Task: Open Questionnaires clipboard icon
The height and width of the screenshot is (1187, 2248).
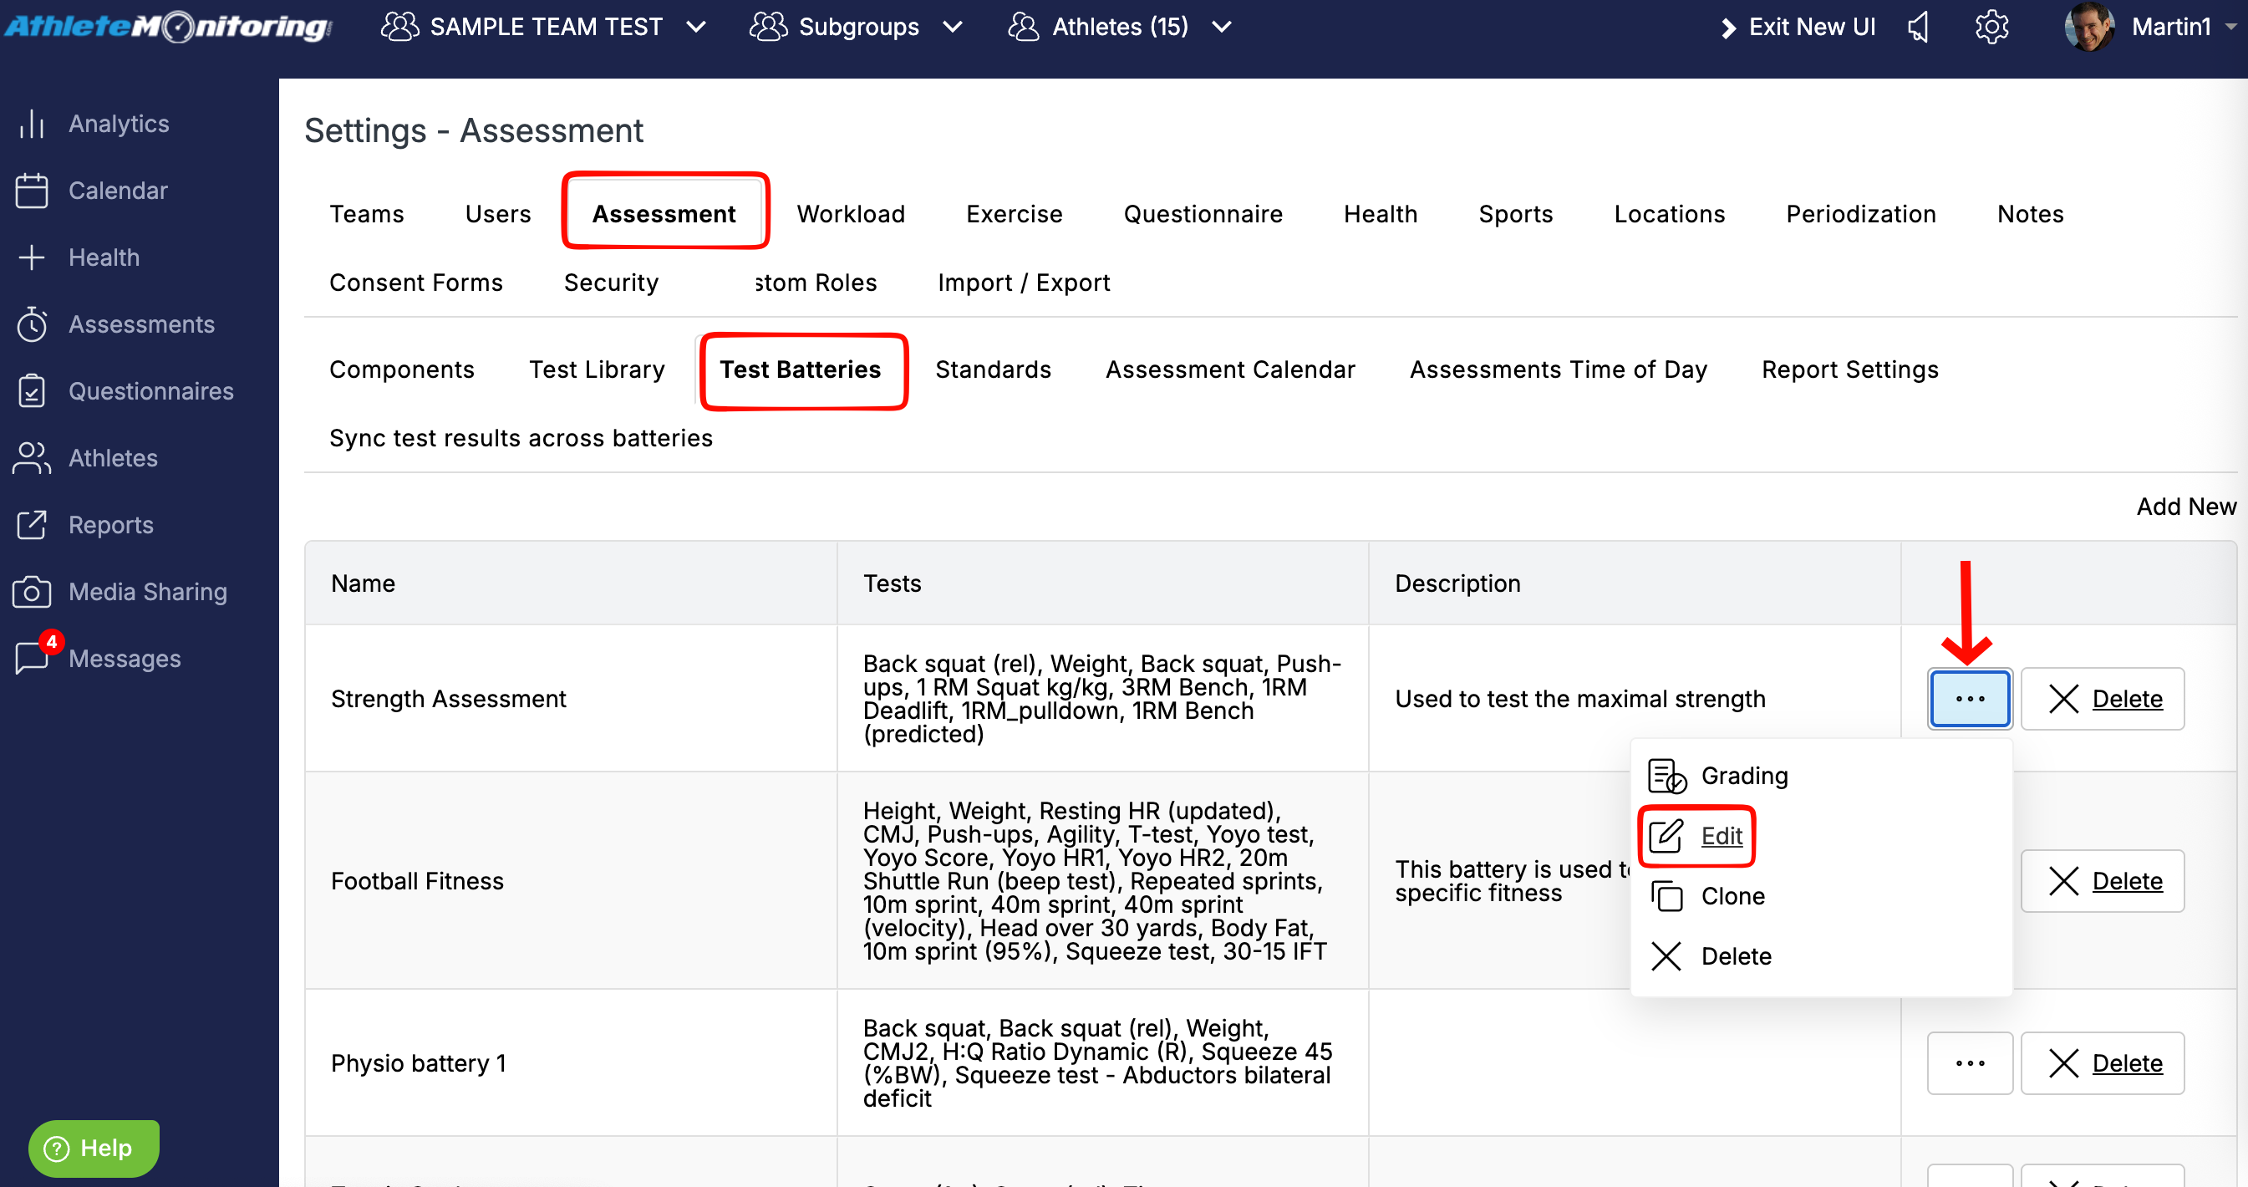Action: coord(33,391)
